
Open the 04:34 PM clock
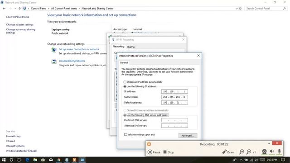(272, 160)
